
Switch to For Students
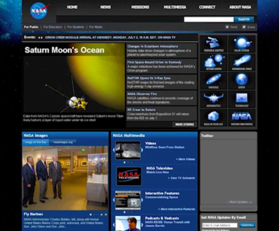click(75, 27)
